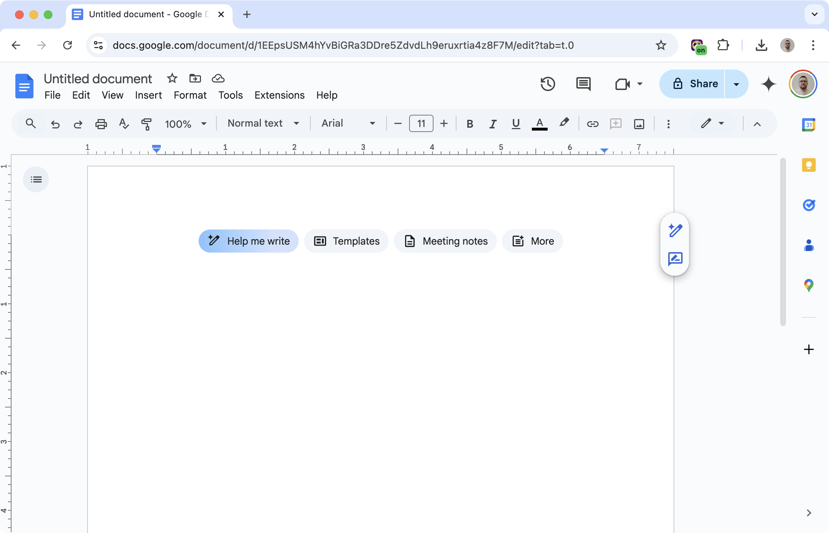Click the Help me write button

(x=248, y=241)
